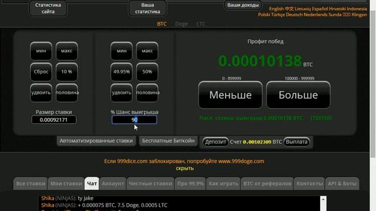The height and width of the screenshot is (211, 376).
Task: Switch language to Polski
Action: (264, 15)
